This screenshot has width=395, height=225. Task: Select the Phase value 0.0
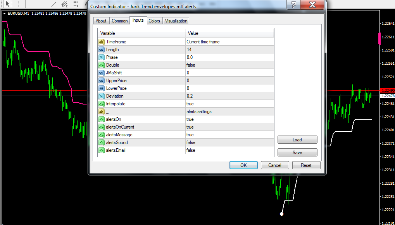point(229,57)
